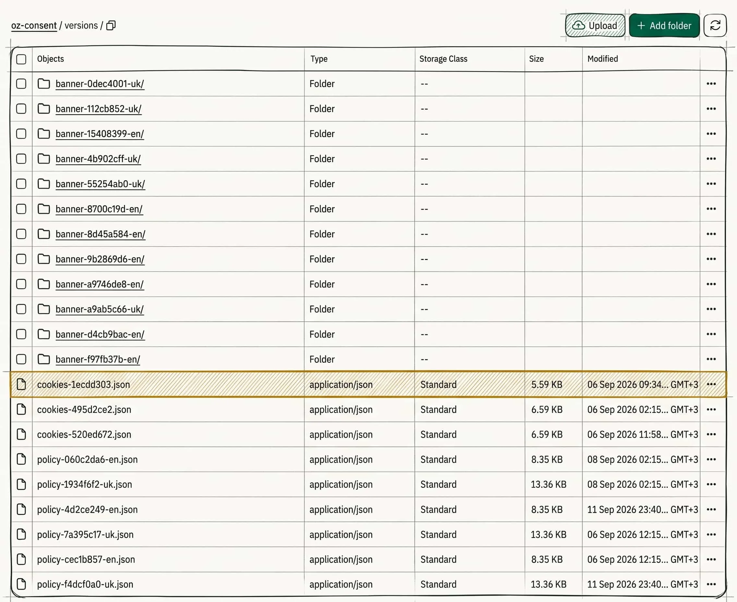Tick the checkbox beside banner-4b902cff-uk/

(21, 159)
